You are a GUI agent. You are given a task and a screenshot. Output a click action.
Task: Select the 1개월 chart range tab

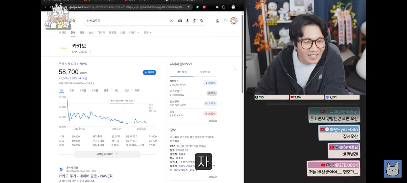click(83, 90)
